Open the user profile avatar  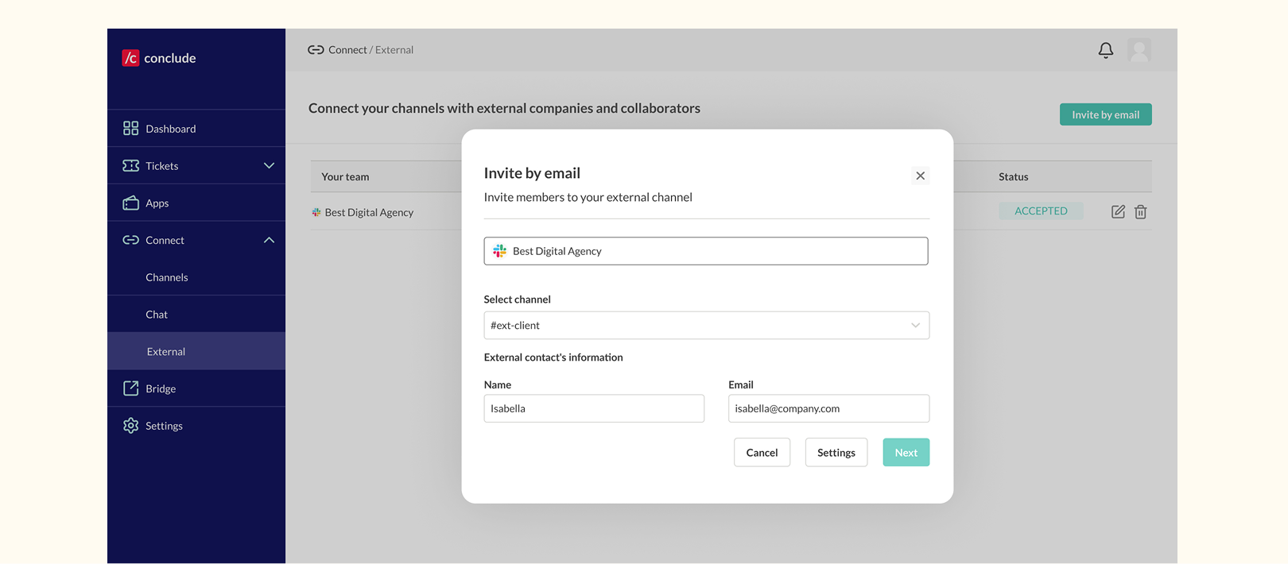click(1139, 50)
